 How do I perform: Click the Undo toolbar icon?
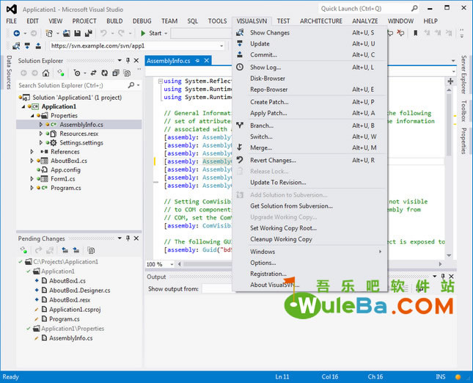coord(103,33)
